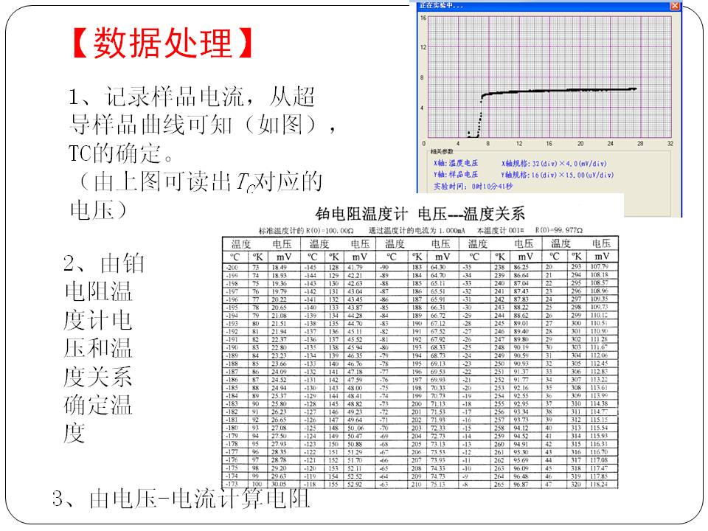
Task: Select the Y轴: 样品电压 parameter
Action: point(456,174)
